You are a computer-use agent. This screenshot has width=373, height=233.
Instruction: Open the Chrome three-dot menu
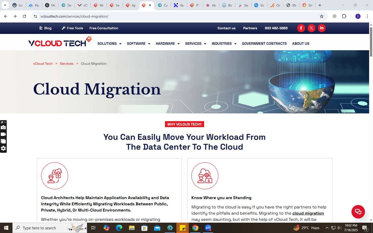coord(367,16)
